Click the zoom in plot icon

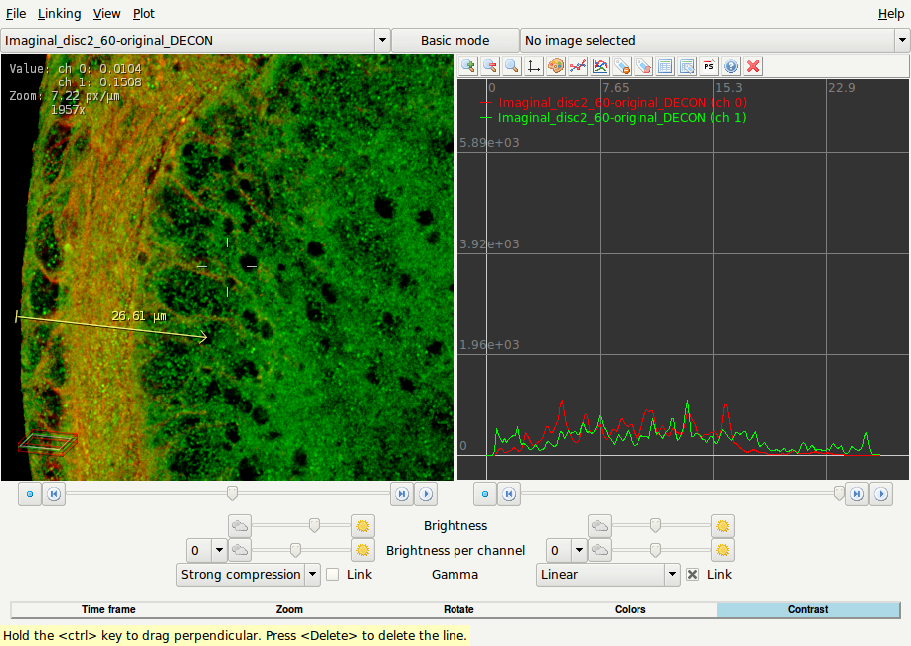tap(468, 66)
